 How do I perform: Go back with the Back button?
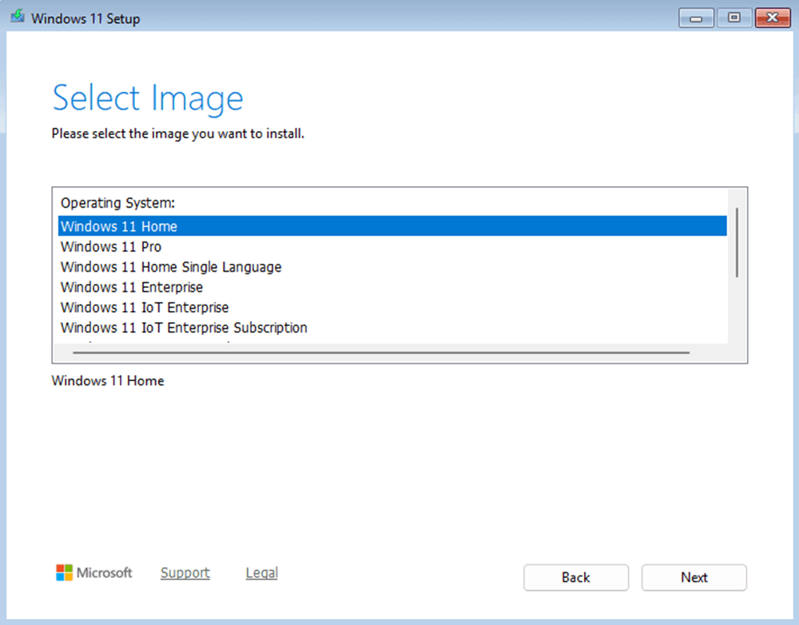pyautogui.click(x=575, y=577)
